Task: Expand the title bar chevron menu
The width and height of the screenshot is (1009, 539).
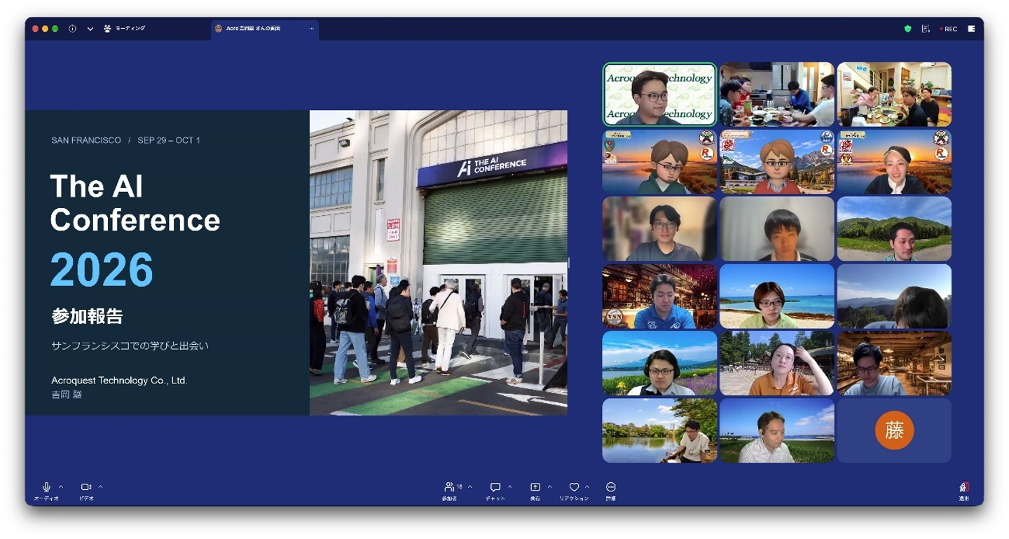Action: (x=90, y=29)
